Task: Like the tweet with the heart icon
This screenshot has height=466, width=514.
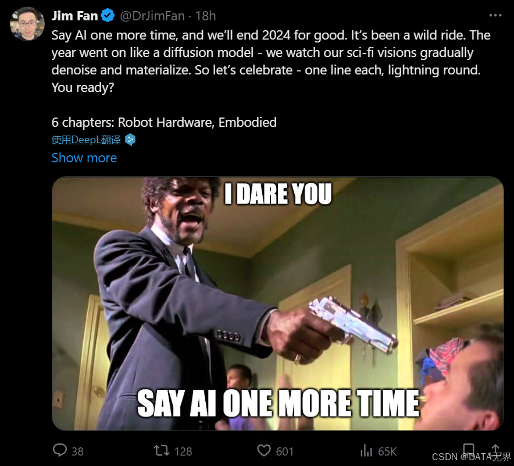Action: tap(264, 451)
